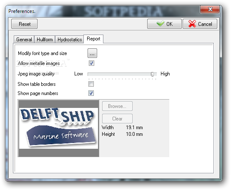Select the Report tab
The height and width of the screenshot is (190, 231).
pos(93,39)
